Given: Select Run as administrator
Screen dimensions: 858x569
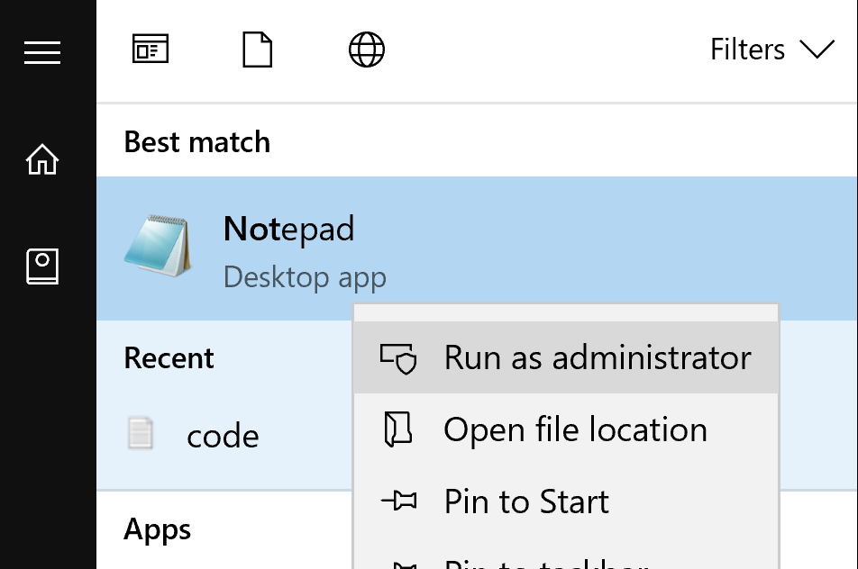Looking at the screenshot, I should click(x=566, y=357).
